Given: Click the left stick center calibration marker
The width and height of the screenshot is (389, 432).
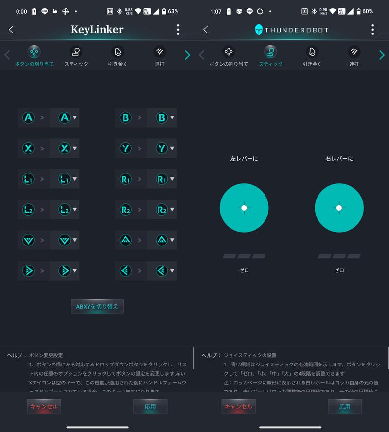Looking at the screenshot, I should [245, 208].
